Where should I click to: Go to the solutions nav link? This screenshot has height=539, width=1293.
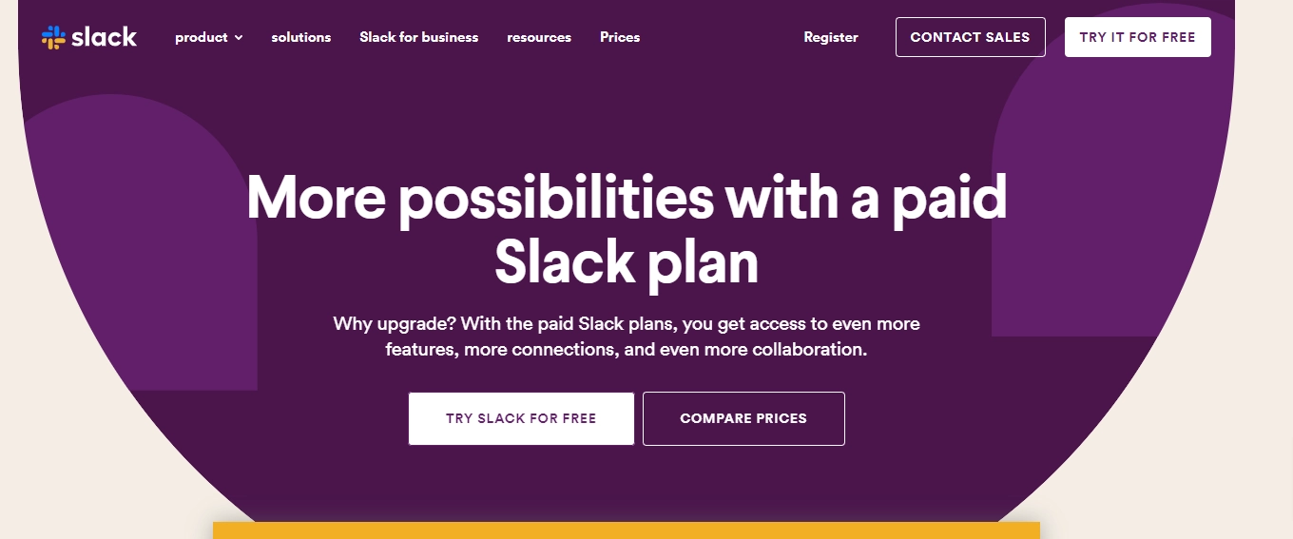point(301,37)
